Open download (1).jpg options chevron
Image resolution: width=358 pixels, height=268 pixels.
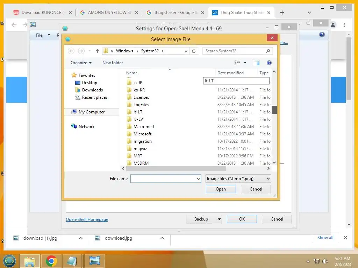(x=81, y=238)
